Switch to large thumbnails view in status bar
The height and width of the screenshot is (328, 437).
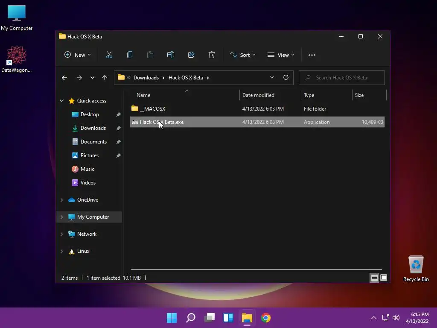(384, 278)
